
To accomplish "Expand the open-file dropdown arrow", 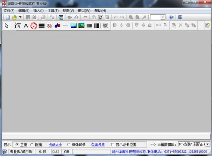I will pos(20,17).
